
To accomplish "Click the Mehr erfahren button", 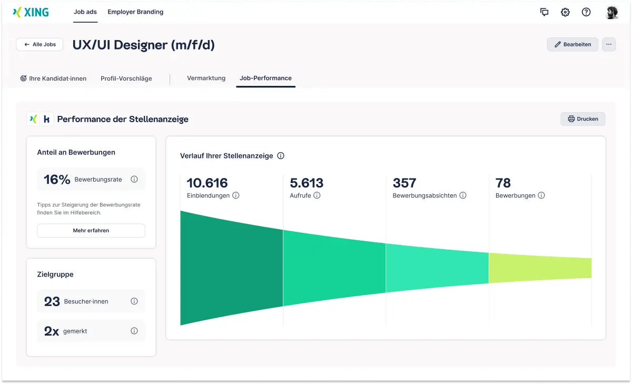I will pyautogui.click(x=91, y=230).
